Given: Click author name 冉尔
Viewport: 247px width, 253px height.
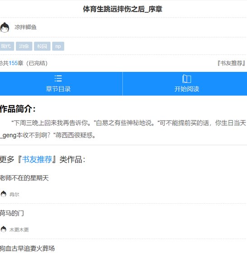Looking at the screenshot, I should click(x=14, y=194).
